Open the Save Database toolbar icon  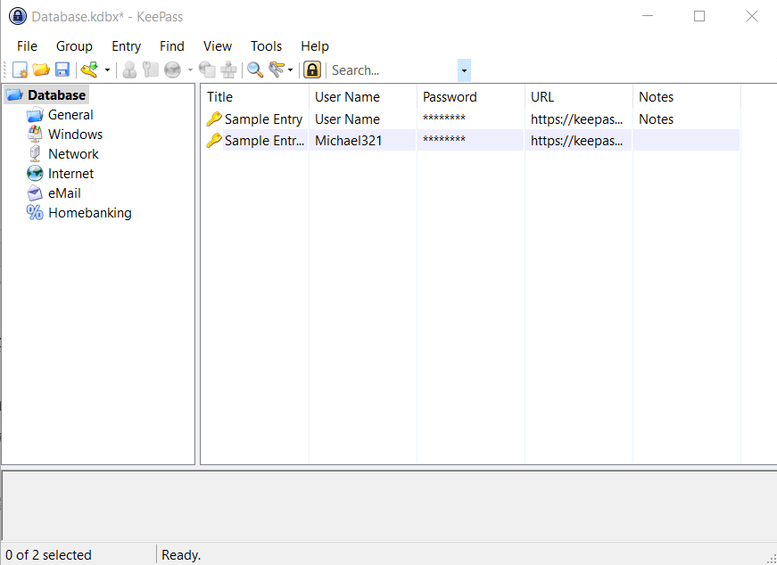pos(62,70)
